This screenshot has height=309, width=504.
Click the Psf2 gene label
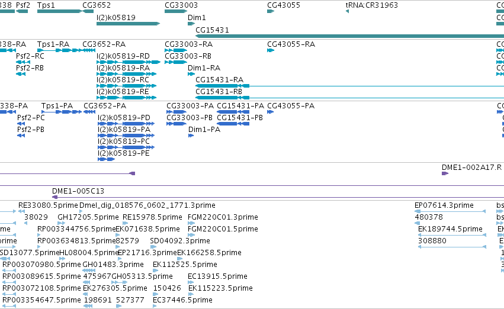23,5
